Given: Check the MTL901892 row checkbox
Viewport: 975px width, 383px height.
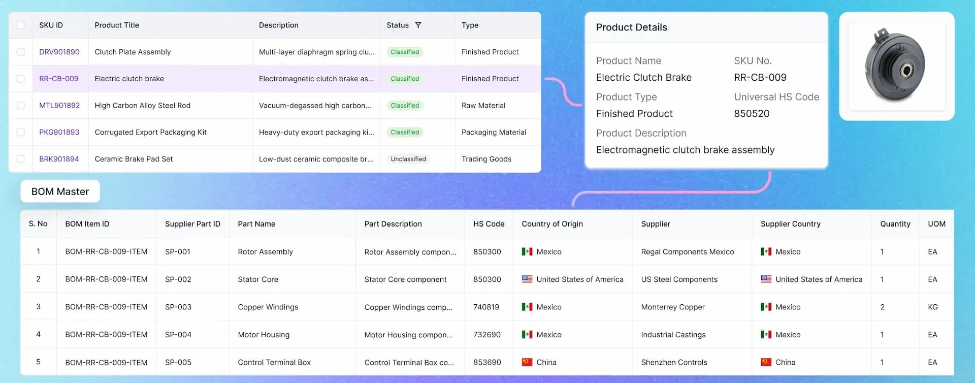Looking at the screenshot, I should (x=21, y=105).
